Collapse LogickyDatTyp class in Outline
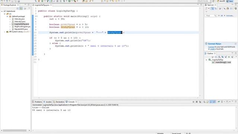The image size is (238, 134). point(206,60)
